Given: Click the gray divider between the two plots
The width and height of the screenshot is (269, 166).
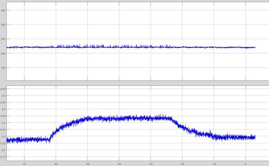Looking at the screenshot, I should (x=134, y=83).
